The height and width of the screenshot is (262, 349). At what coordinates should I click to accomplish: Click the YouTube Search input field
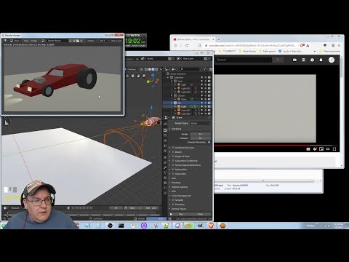(x=244, y=60)
